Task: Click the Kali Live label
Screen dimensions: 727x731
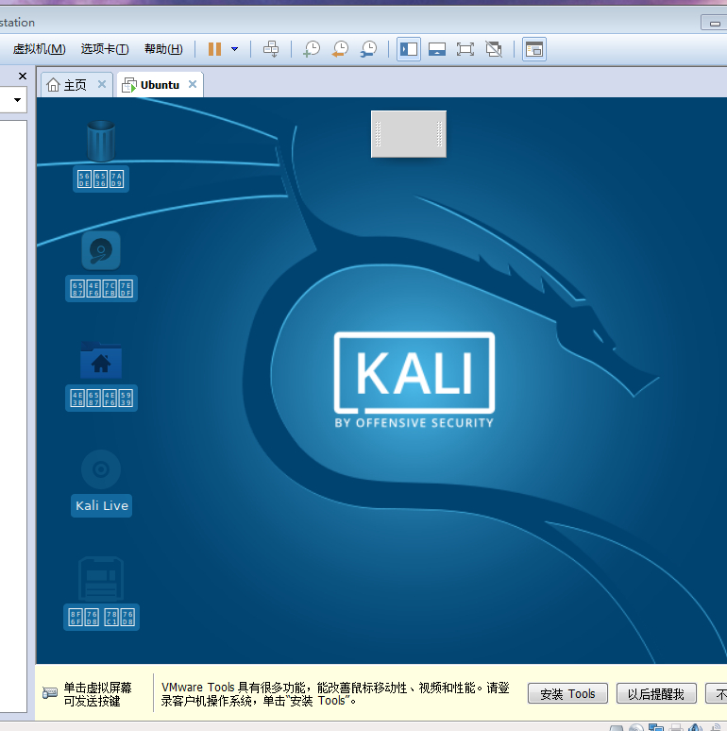Action: 102,506
